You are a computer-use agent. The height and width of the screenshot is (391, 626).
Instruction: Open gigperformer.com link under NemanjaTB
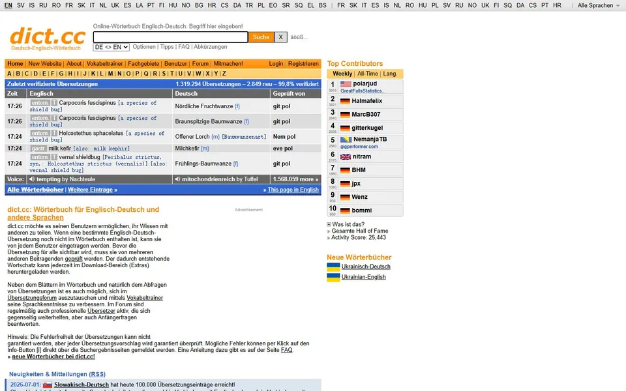point(359,147)
